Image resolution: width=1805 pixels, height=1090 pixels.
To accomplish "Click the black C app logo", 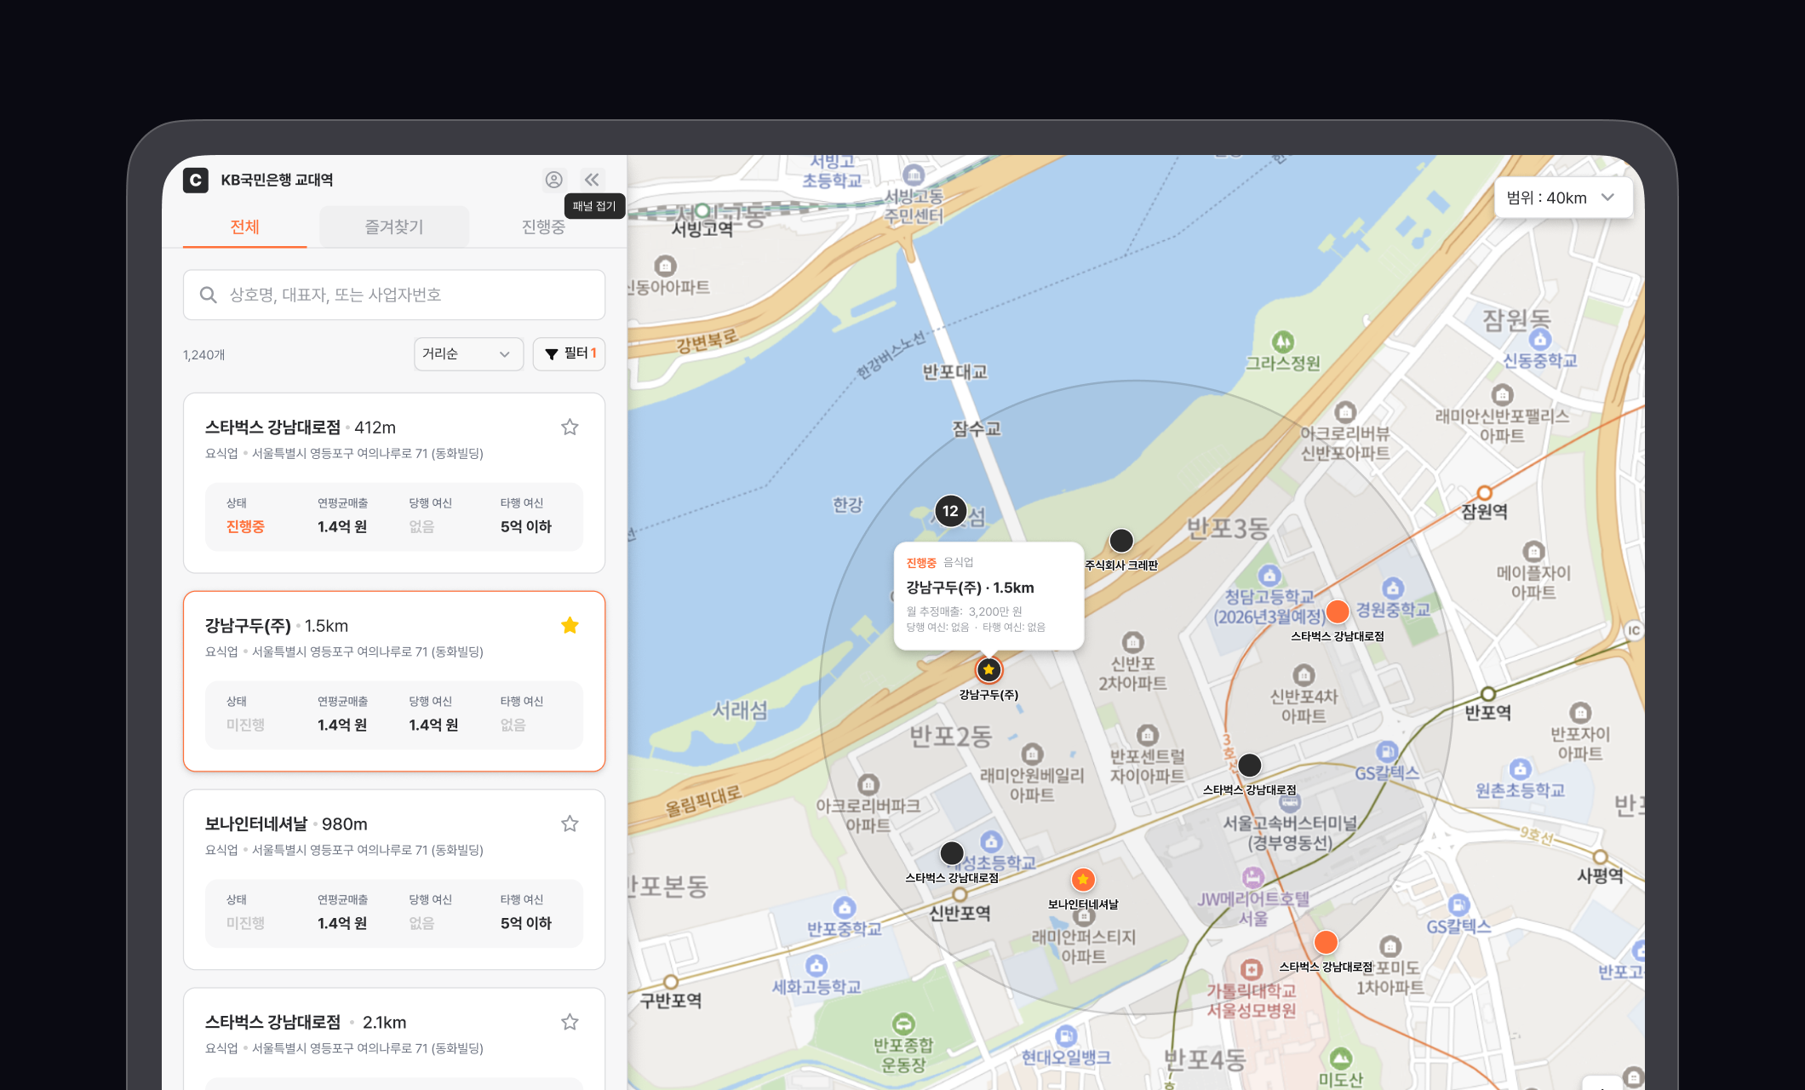I will [196, 180].
